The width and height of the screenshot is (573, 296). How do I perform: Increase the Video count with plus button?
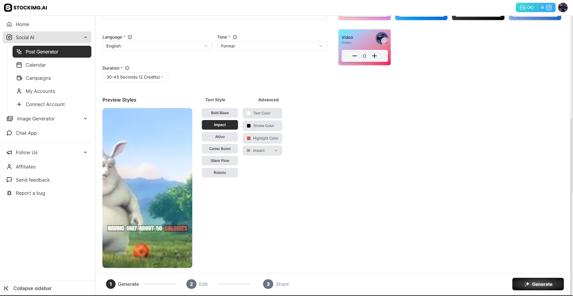tap(374, 56)
